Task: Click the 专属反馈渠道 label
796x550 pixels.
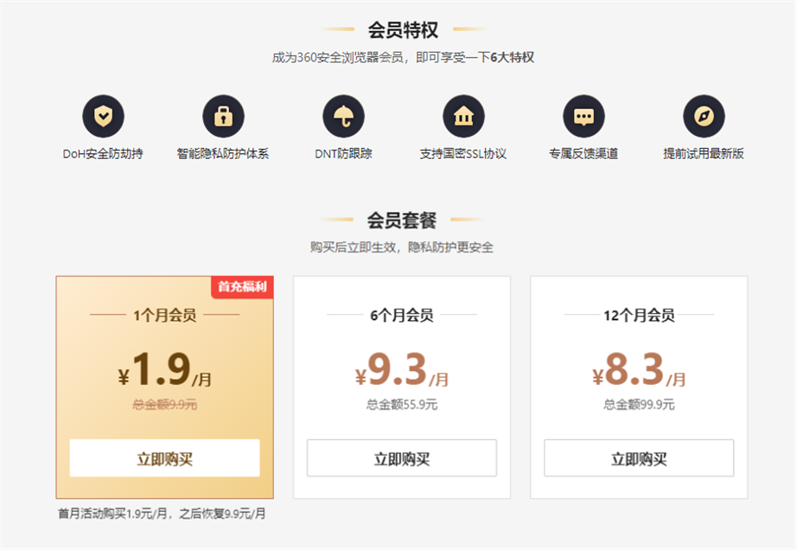Action: (x=583, y=154)
